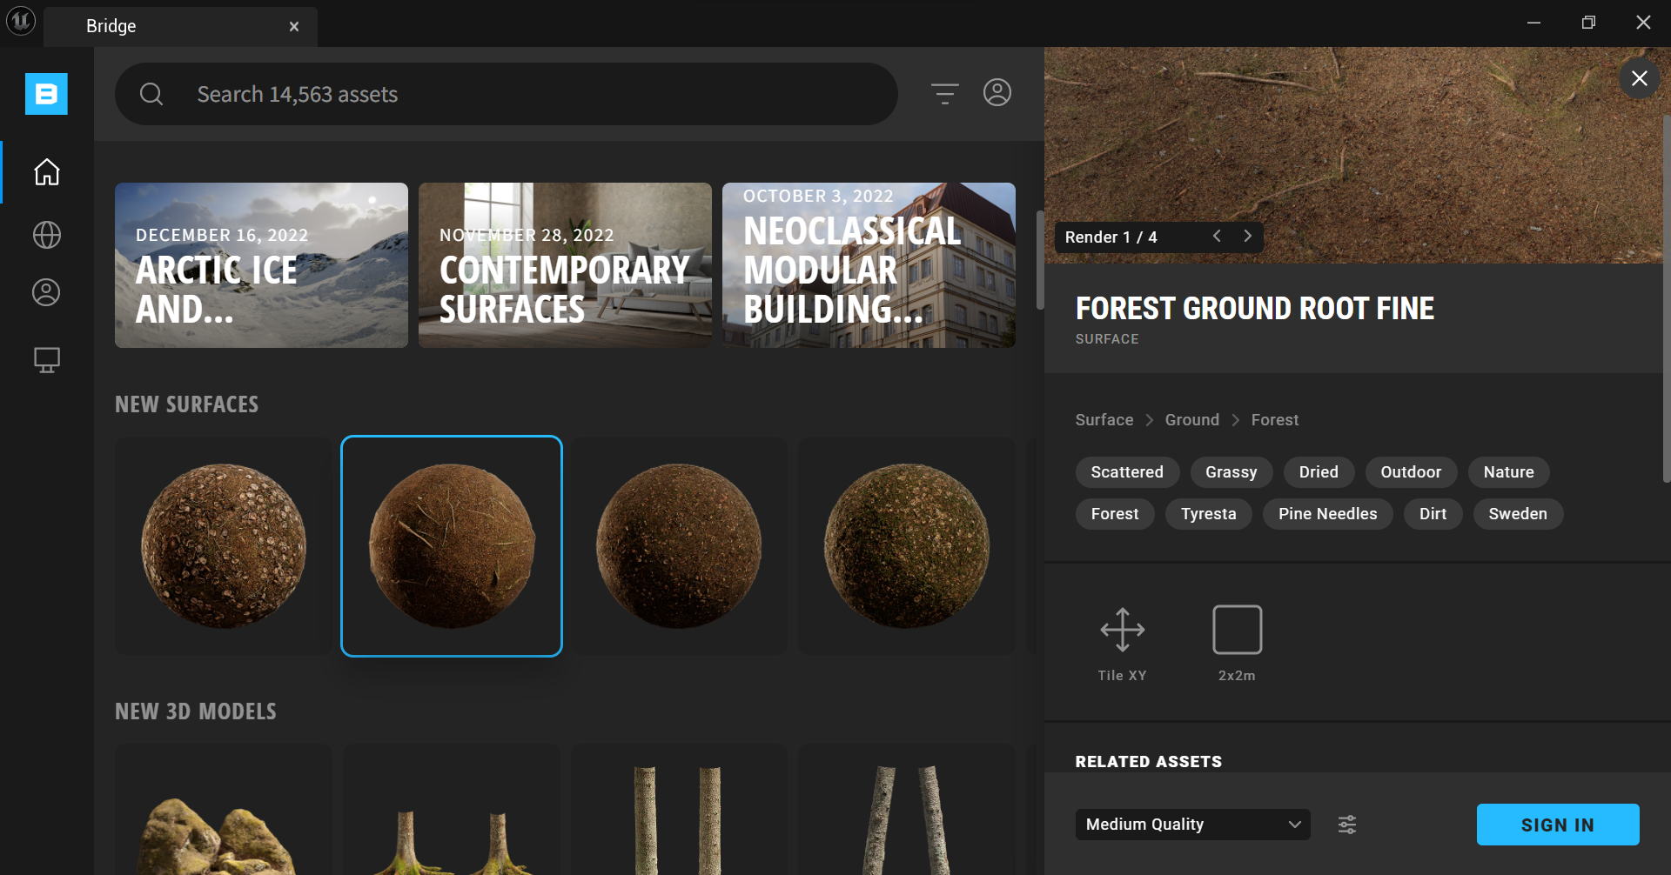The image size is (1671, 875).
Task: Click the Quixel Bridge logo icon
Action: point(46,94)
